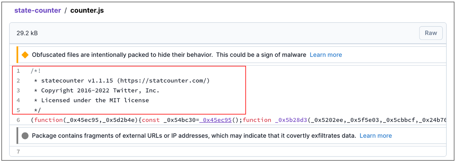Select line number 6
This screenshot has width=457, height=163.
(x=18, y=120)
